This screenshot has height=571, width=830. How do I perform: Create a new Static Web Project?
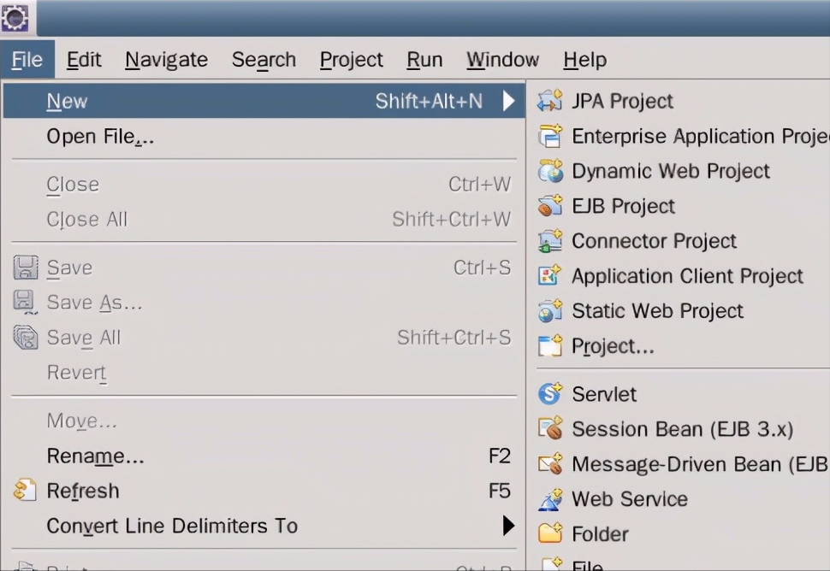(679, 311)
